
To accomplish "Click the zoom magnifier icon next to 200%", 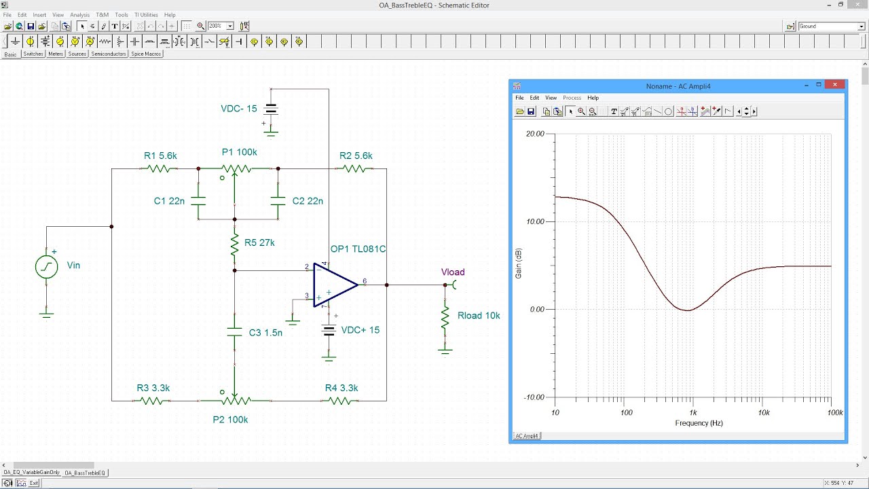I will click(200, 26).
